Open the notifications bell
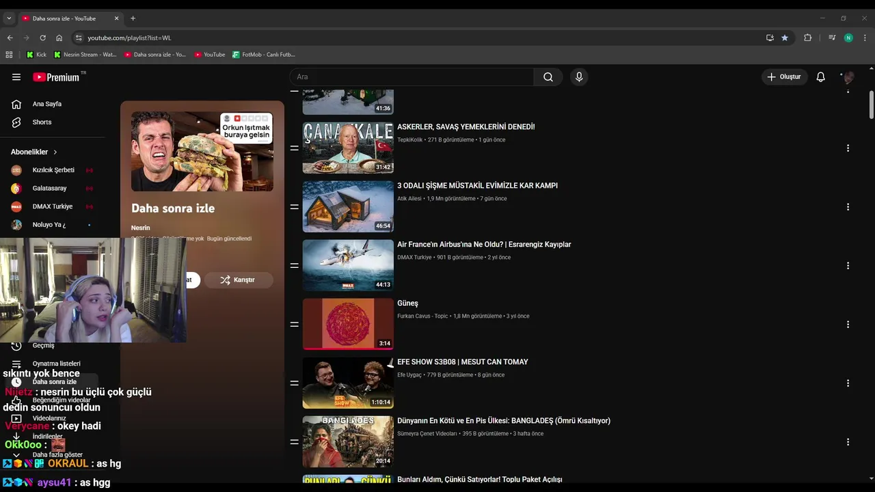This screenshot has width=875, height=492. [x=821, y=77]
